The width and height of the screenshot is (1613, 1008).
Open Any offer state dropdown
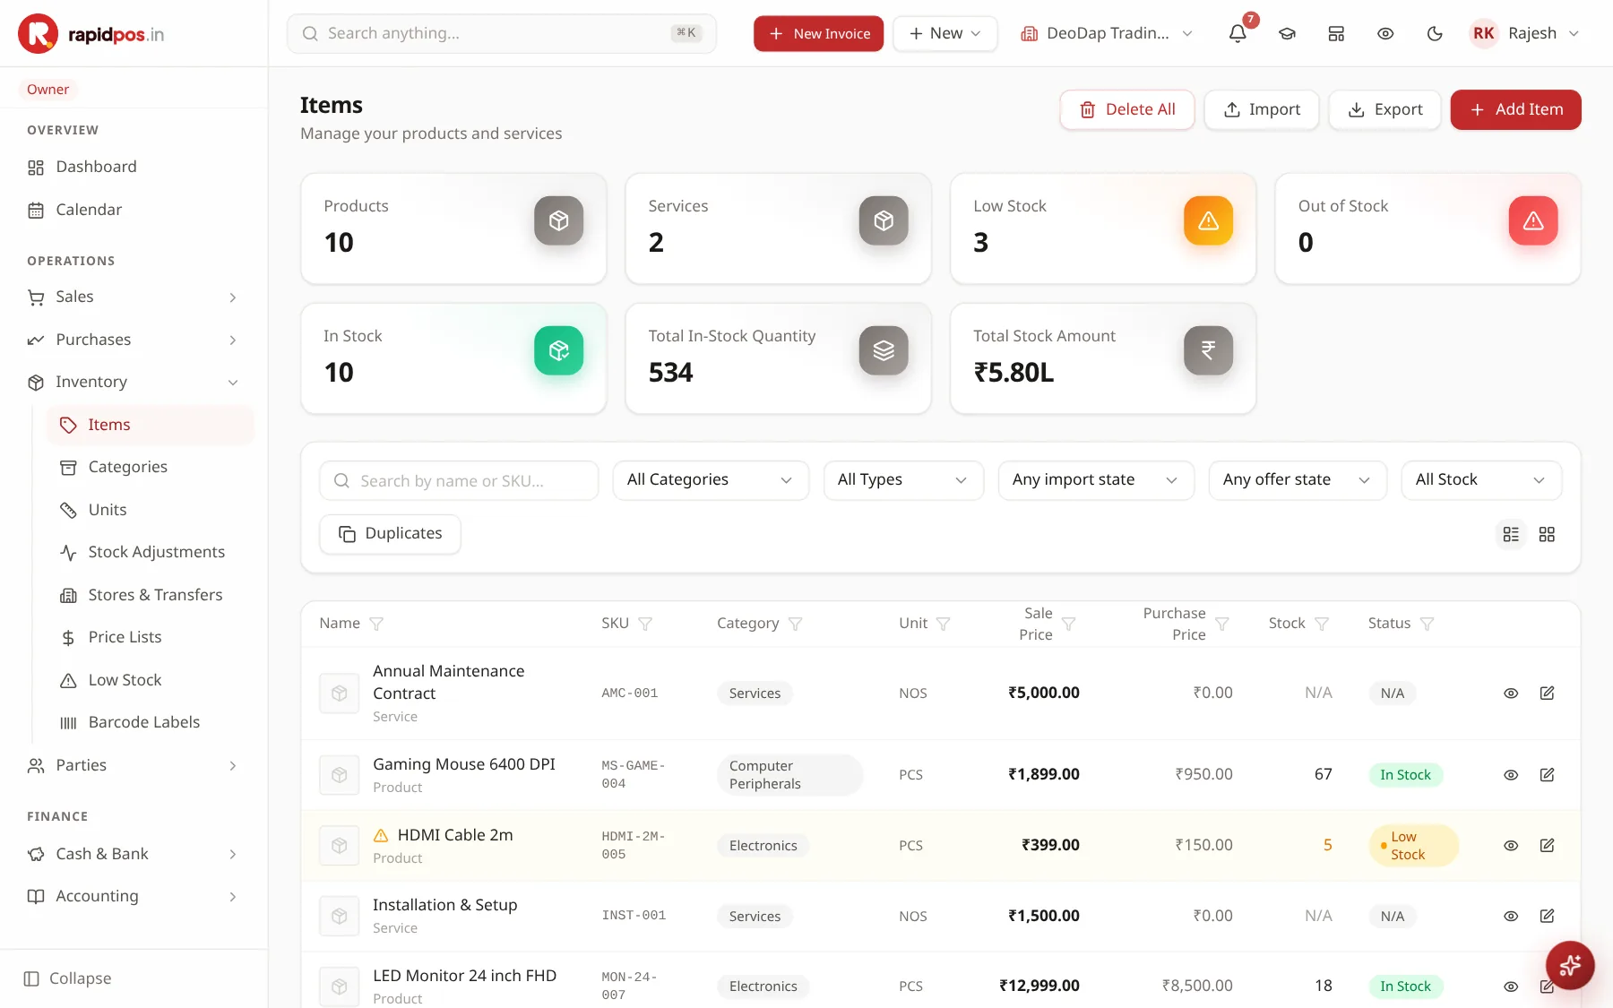(x=1298, y=480)
